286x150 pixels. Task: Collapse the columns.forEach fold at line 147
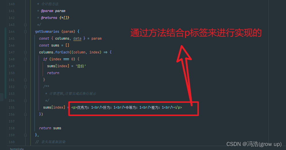25,53
